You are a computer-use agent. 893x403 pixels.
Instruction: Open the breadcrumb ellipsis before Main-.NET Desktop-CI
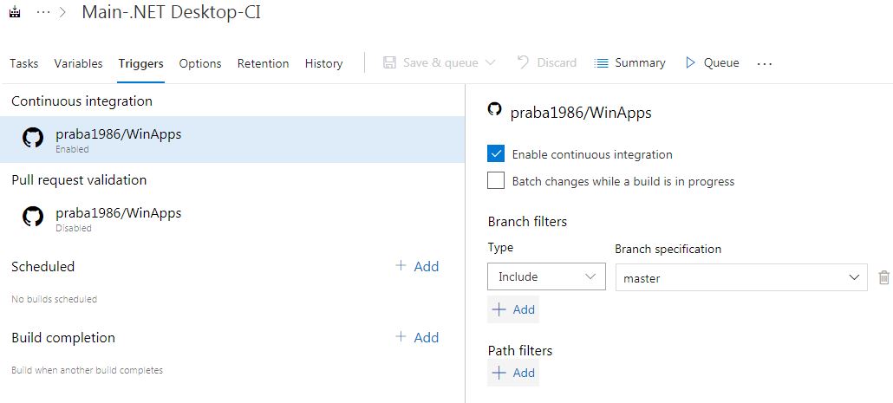tap(42, 12)
